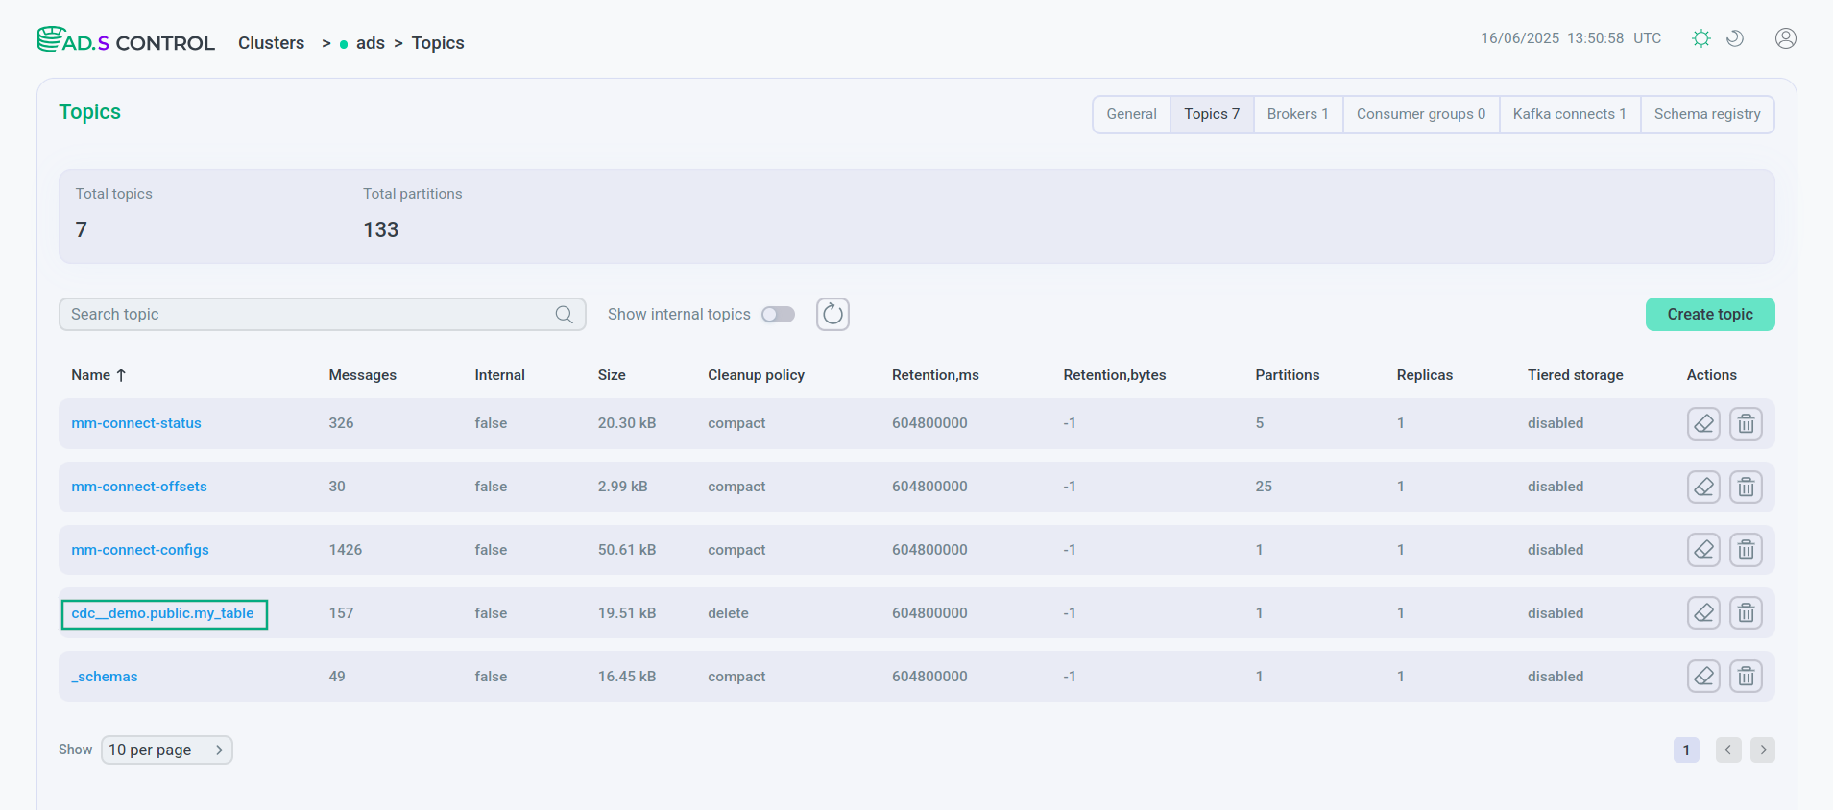Delete the mm-connect-offsets topic

1746,487
